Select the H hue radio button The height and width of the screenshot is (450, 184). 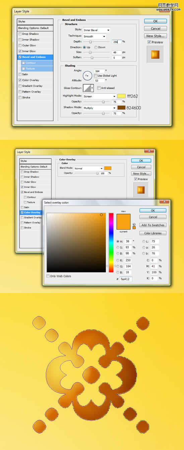tap(118, 241)
